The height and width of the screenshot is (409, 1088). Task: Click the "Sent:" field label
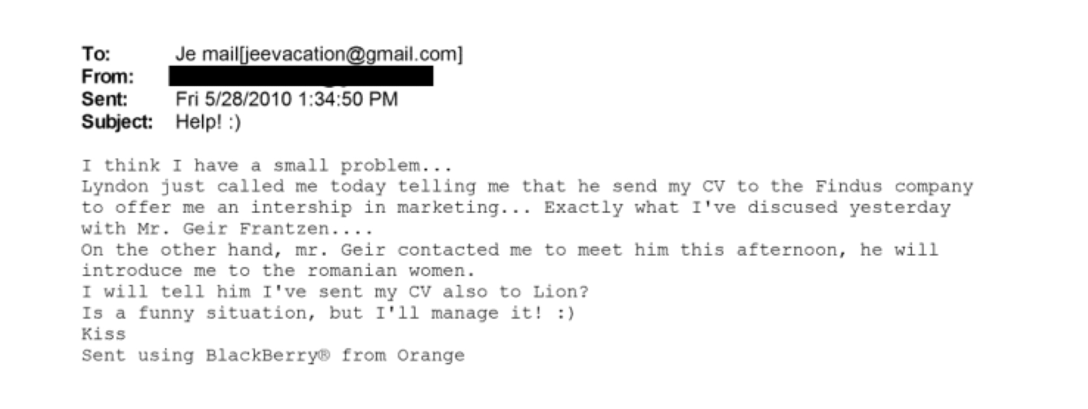pos(104,100)
